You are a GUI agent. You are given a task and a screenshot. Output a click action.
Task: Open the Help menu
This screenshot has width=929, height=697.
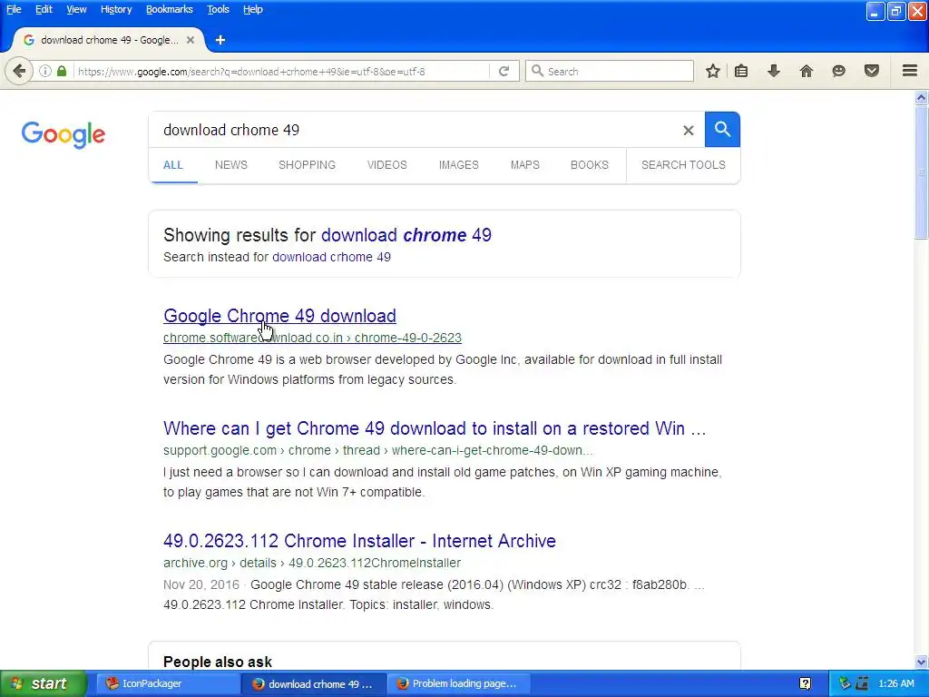253,9
